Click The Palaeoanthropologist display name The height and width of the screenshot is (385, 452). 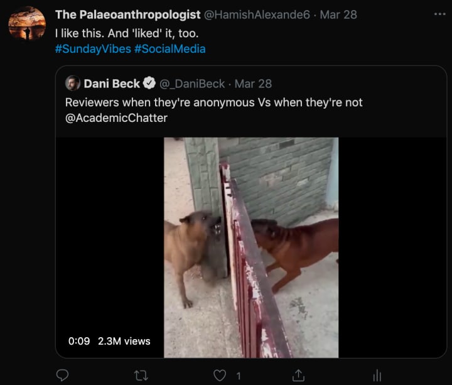click(127, 14)
